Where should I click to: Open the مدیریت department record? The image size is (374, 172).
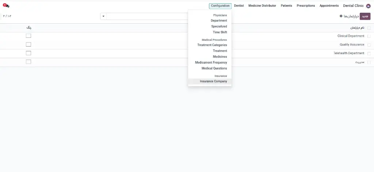point(360,62)
